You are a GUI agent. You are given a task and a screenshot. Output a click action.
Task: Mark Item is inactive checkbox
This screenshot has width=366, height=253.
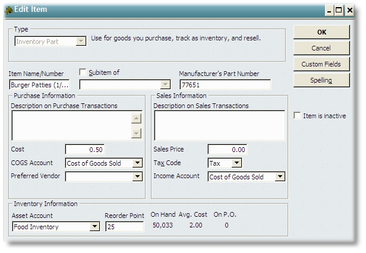pyautogui.click(x=298, y=116)
